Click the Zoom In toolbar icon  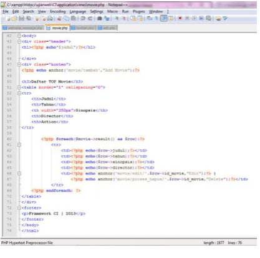click(117, 19)
